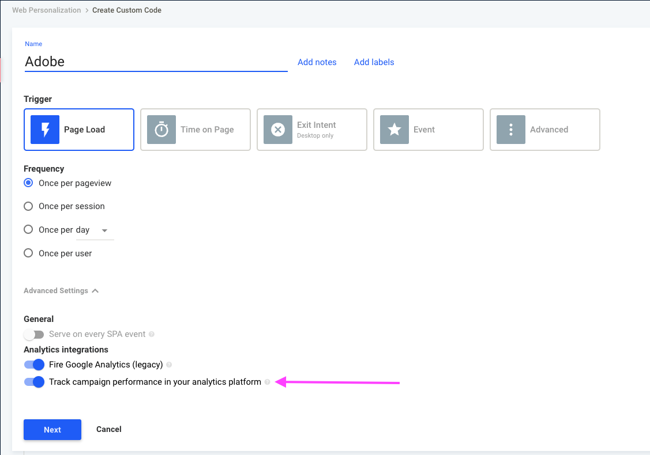650x455 pixels.
Task: Click help icon beside Fire Google Analytics (legacy)
Action: coord(169,365)
